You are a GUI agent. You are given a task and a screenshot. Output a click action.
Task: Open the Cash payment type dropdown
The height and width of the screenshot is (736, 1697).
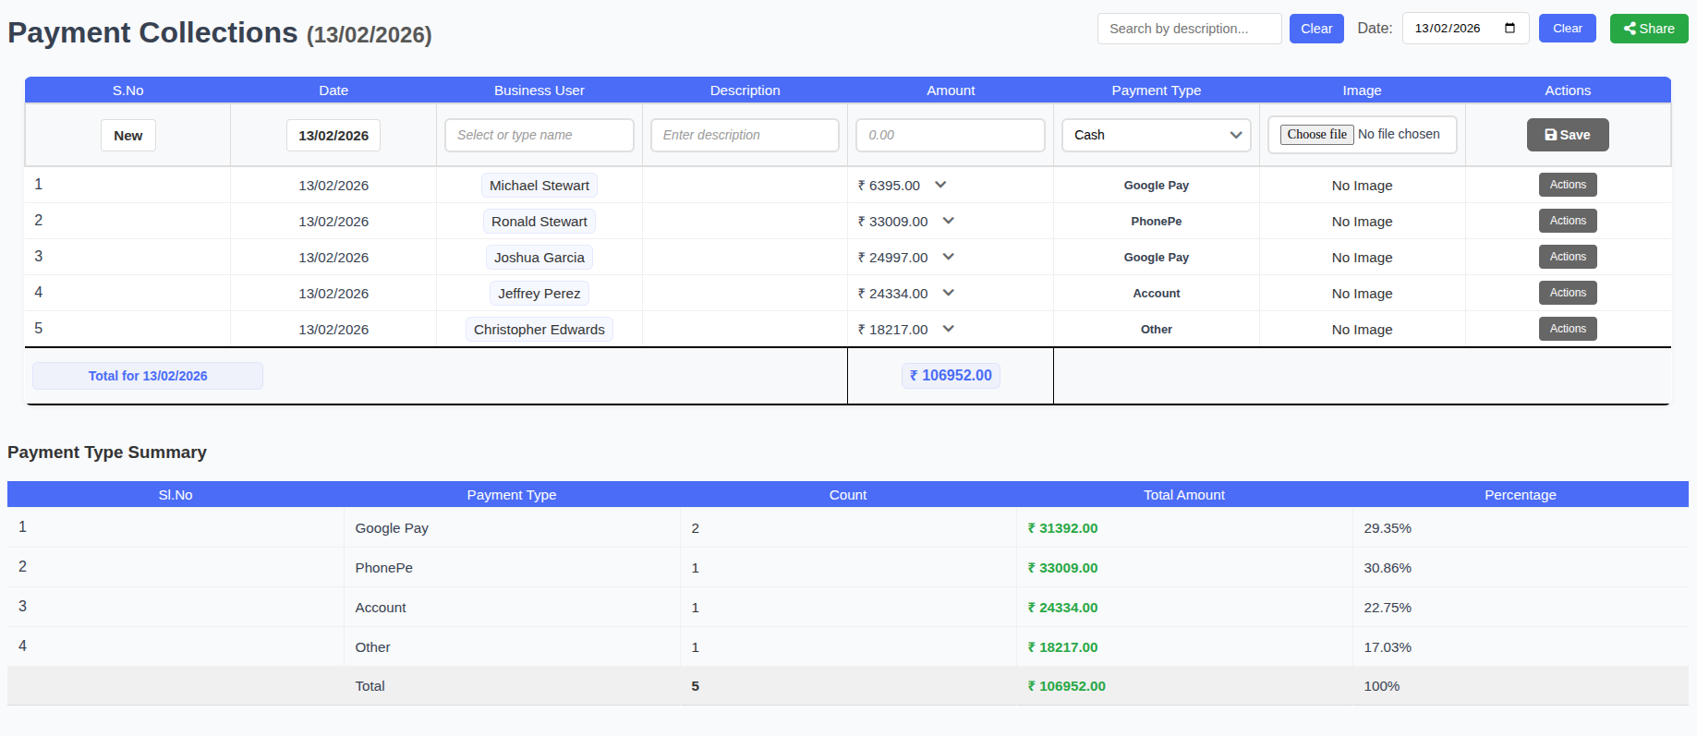pyautogui.click(x=1156, y=135)
